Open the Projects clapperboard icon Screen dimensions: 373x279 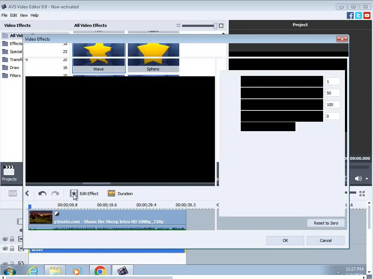point(9,170)
